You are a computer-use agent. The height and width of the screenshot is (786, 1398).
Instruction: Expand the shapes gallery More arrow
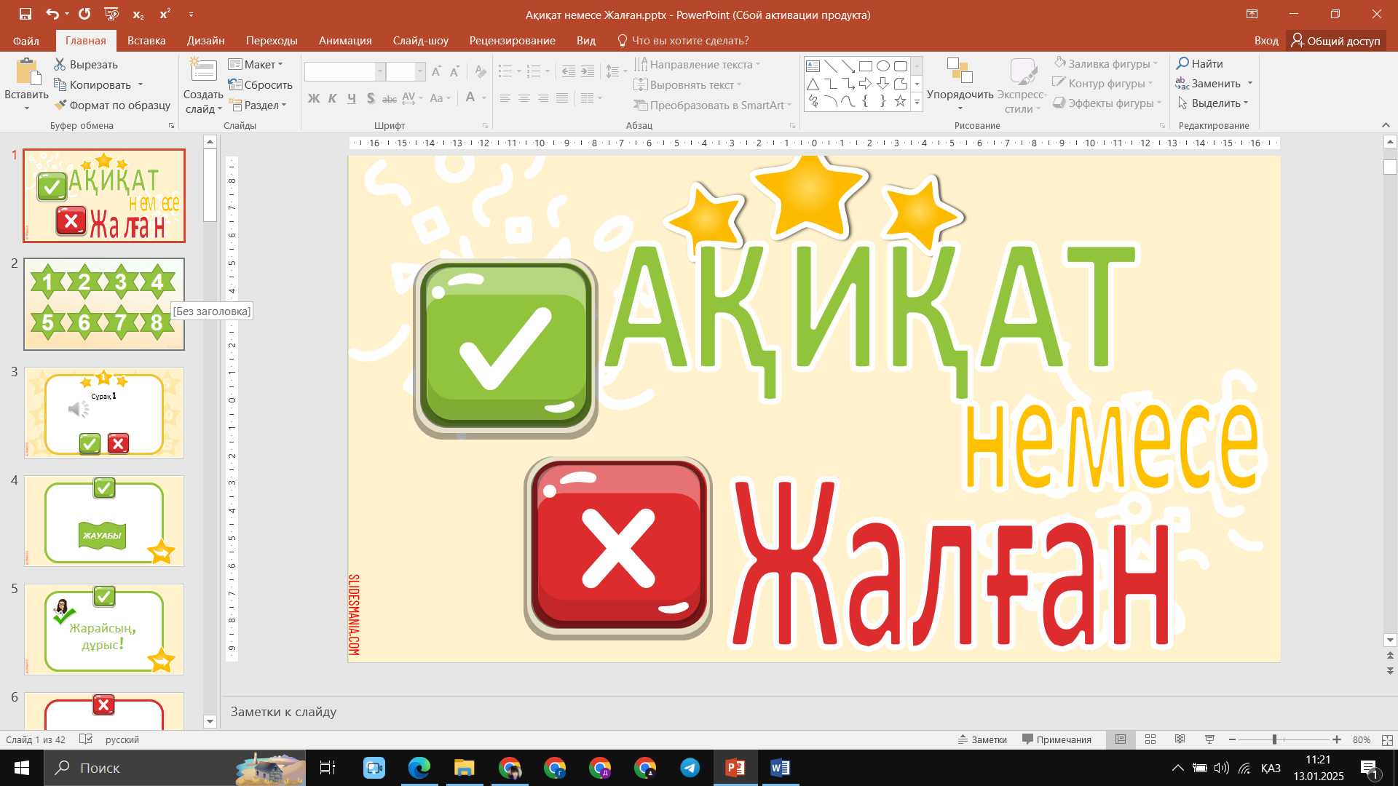tap(917, 103)
